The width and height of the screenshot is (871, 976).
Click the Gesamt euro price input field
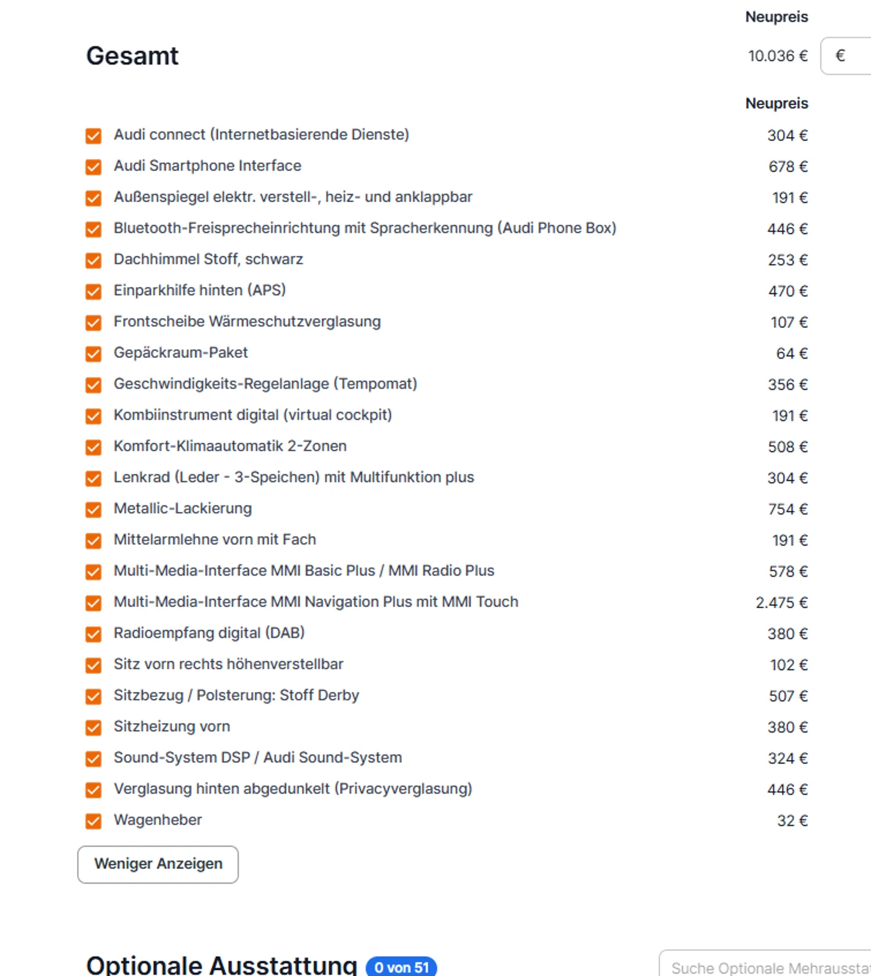coord(846,56)
